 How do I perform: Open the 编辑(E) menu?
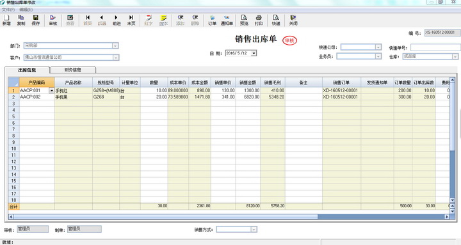(x=26, y=10)
